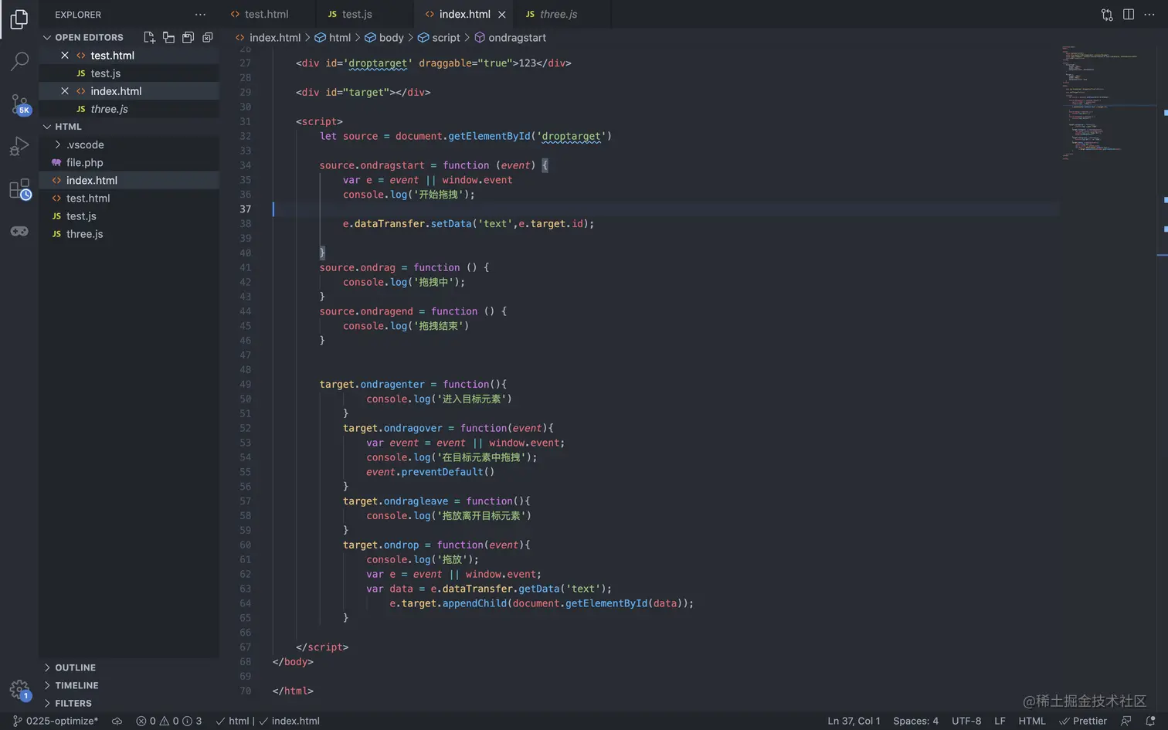Open notifications bell in status bar
This screenshot has height=730, width=1168.
click(x=1150, y=722)
